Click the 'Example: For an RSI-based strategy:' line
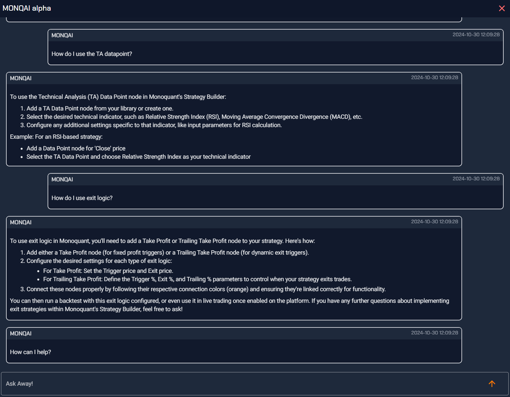Viewport: 510px width, 397px height. tap(56, 137)
